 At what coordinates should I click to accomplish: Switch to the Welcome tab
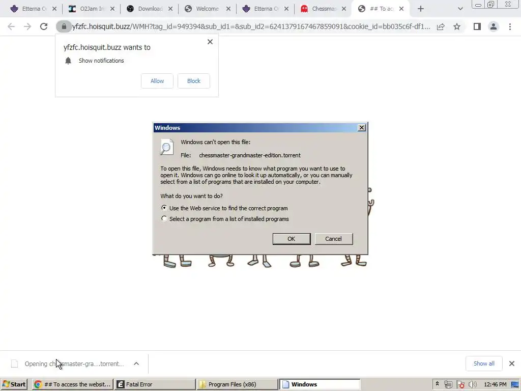coord(203,9)
